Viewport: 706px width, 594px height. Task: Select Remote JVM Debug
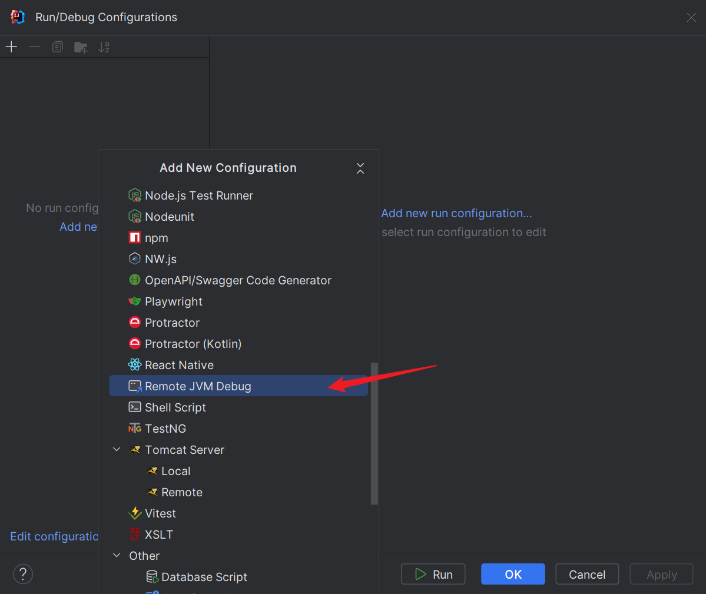(238, 386)
